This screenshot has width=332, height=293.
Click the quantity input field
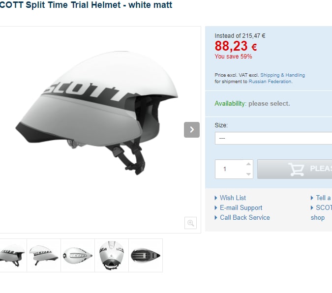[x=230, y=169]
